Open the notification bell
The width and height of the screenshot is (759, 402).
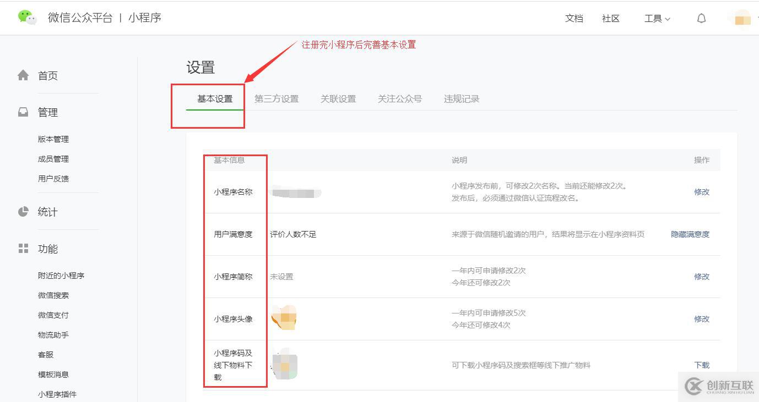(701, 18)
